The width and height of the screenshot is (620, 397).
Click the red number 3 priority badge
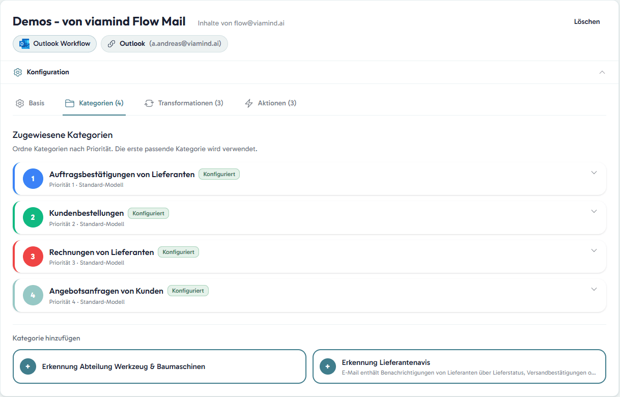pyautogui.click(x=33, y=257)
